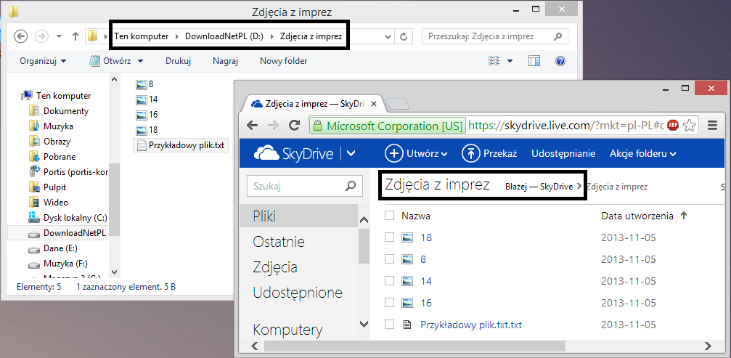Open file 14 link in SkyDrive
731x358 pixels.
pos(426,281)
